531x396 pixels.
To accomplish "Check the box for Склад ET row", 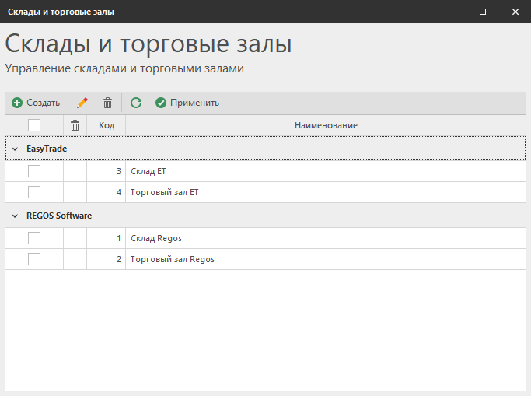I will [34, 171].
